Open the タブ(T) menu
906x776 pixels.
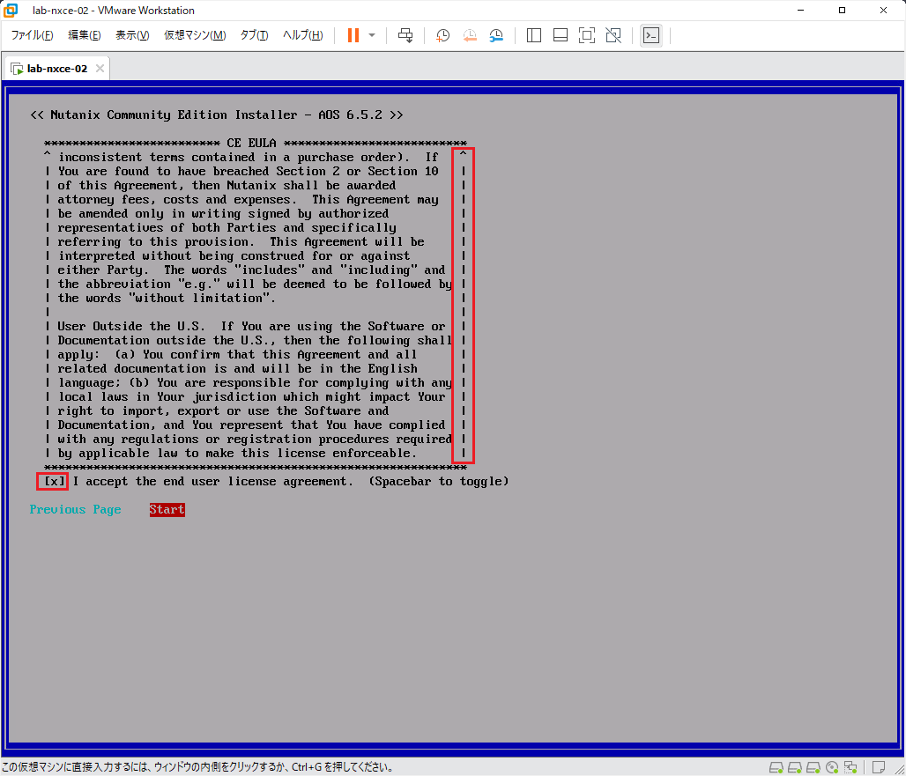pos(254,35)
